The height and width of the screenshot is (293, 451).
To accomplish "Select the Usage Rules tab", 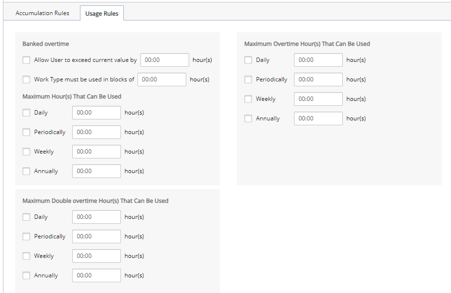I will coord(102,14).
